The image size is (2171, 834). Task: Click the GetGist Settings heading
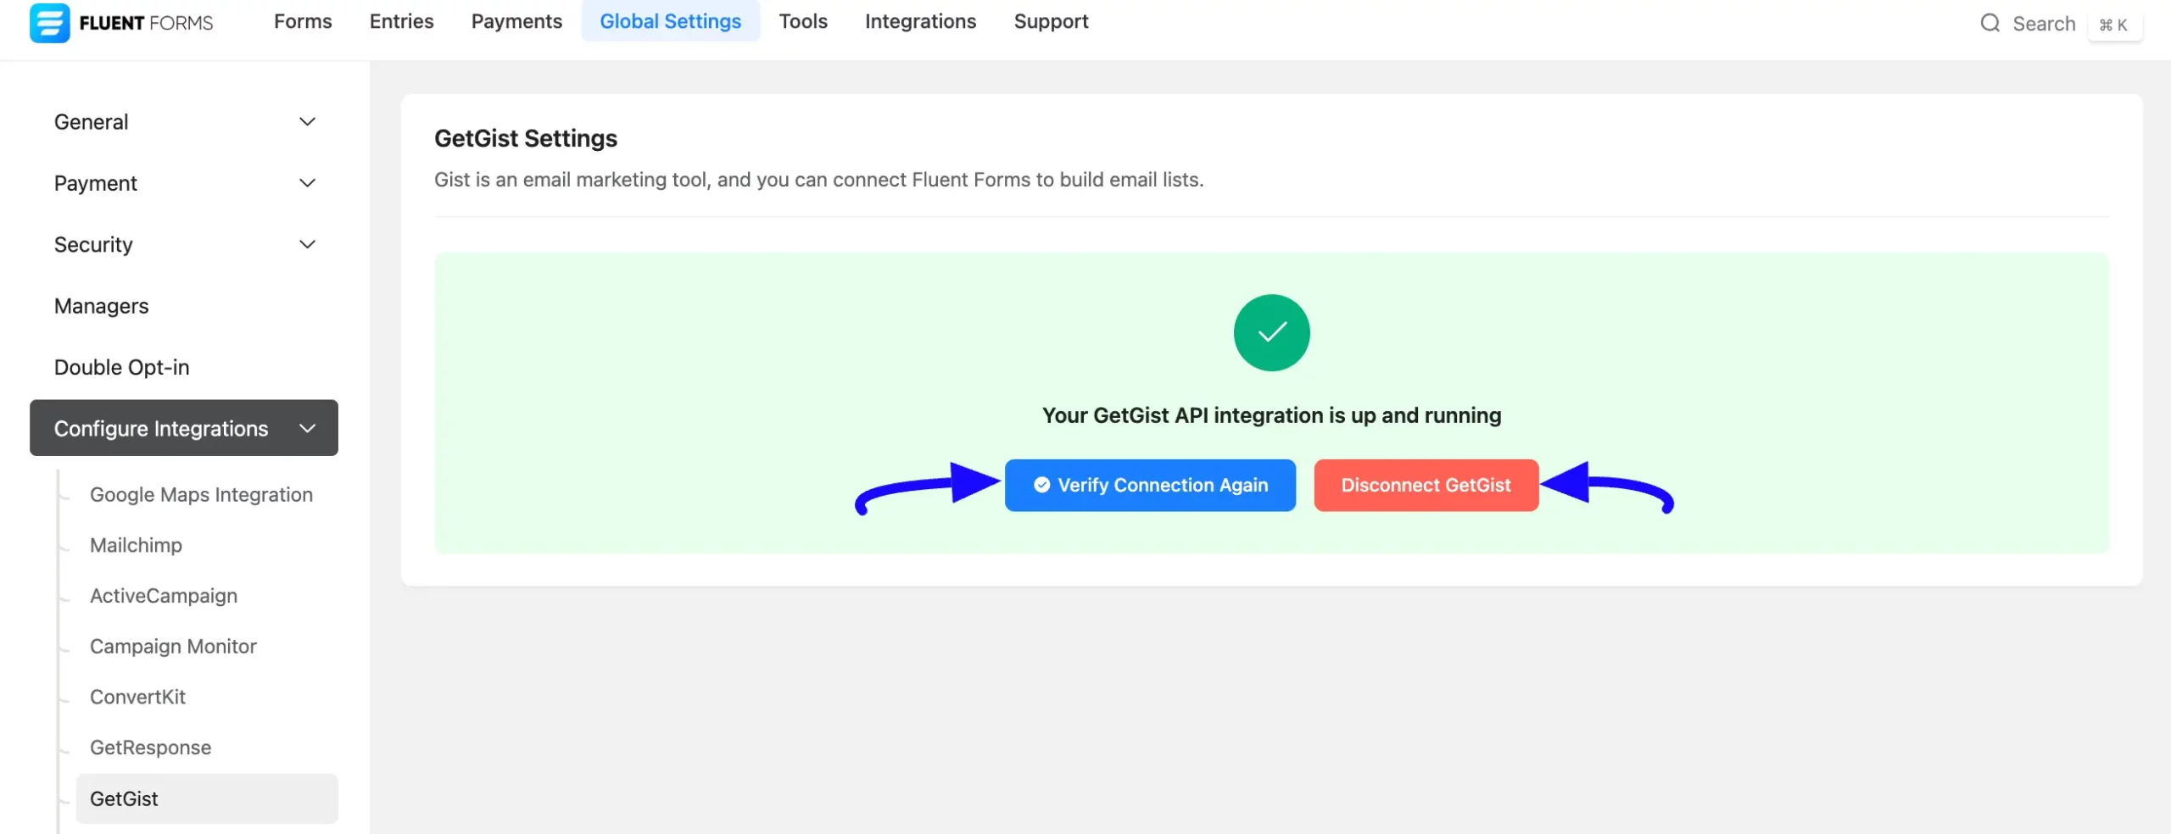(526, 138)
